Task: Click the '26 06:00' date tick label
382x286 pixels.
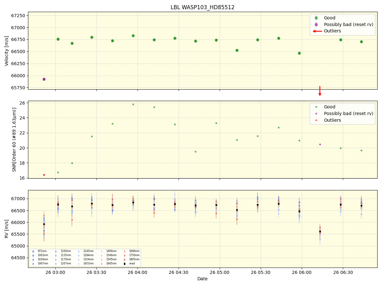Action: coord(302,272)
